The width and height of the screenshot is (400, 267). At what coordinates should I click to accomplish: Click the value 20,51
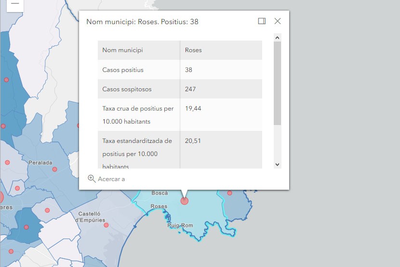click(193, 141)
